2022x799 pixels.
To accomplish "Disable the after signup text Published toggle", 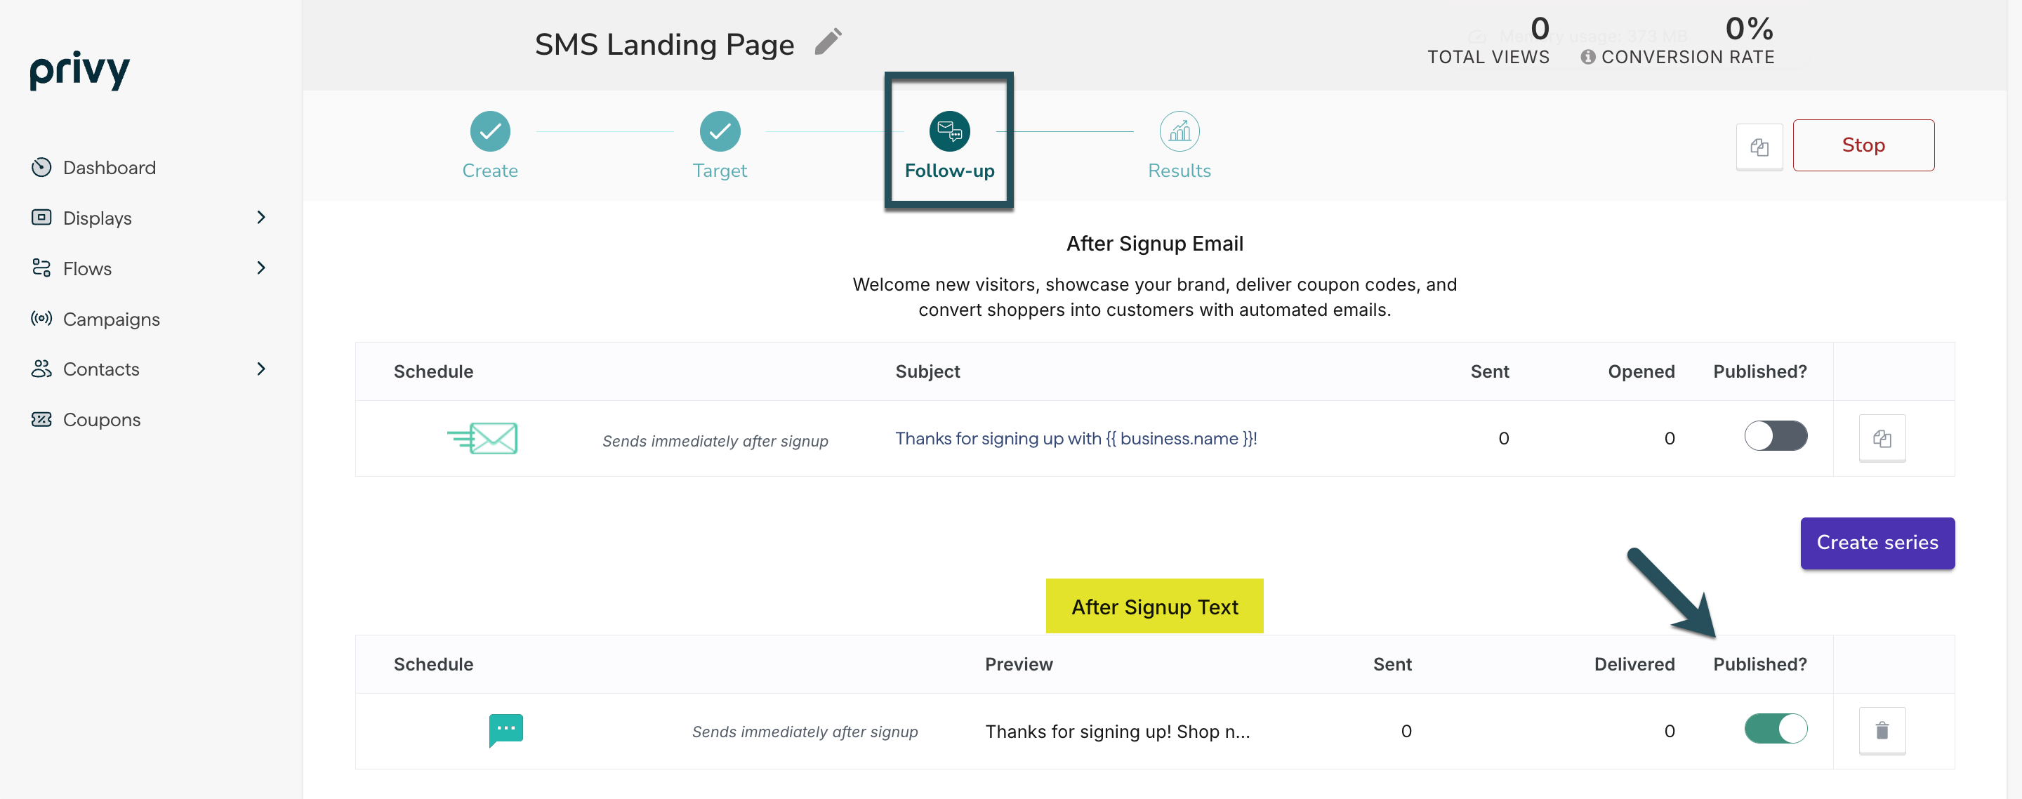I will point(1775,729).
